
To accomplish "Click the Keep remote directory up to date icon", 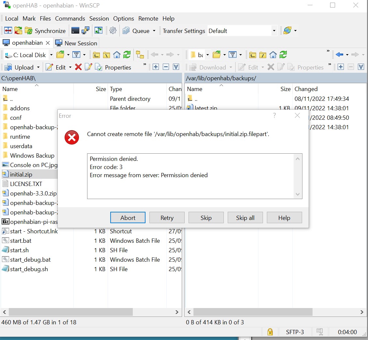I will (98, 31).
